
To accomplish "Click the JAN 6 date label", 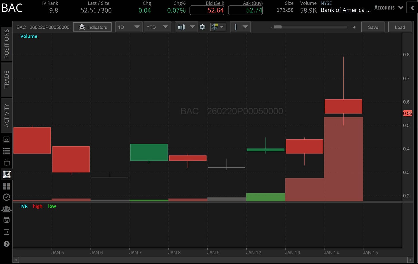I will tap(96, 253).
